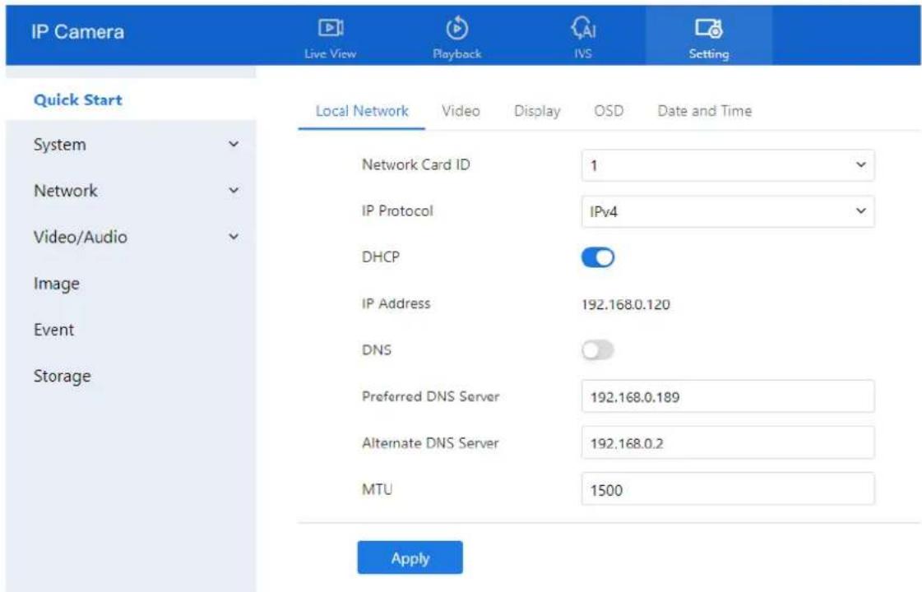
Task: Click the IP Protocol label
Action: click(397, 211)
